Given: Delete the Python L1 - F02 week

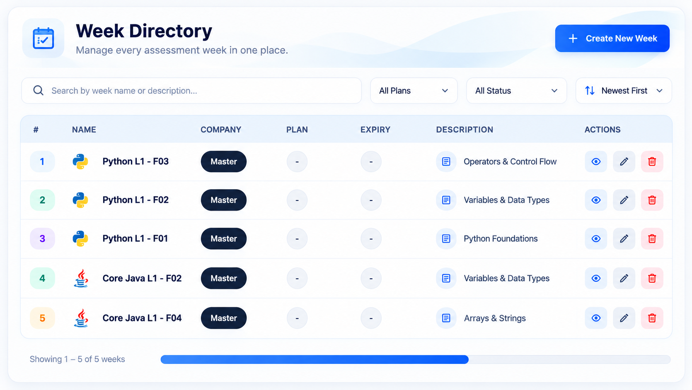Looking at the screenshot, I should coord(652,200).
